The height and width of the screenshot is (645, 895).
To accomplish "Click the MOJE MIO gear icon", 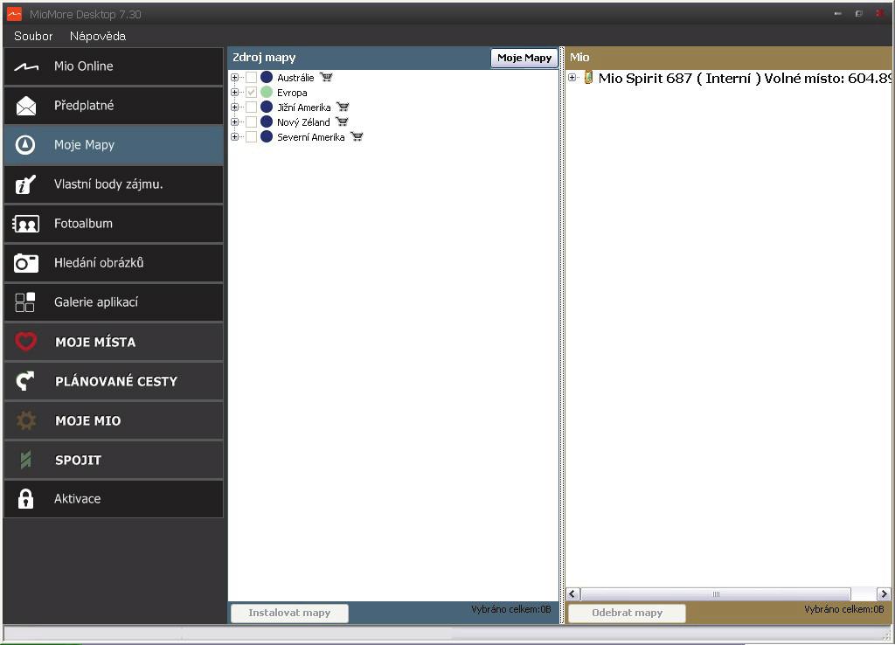I will tap(25, 420).
